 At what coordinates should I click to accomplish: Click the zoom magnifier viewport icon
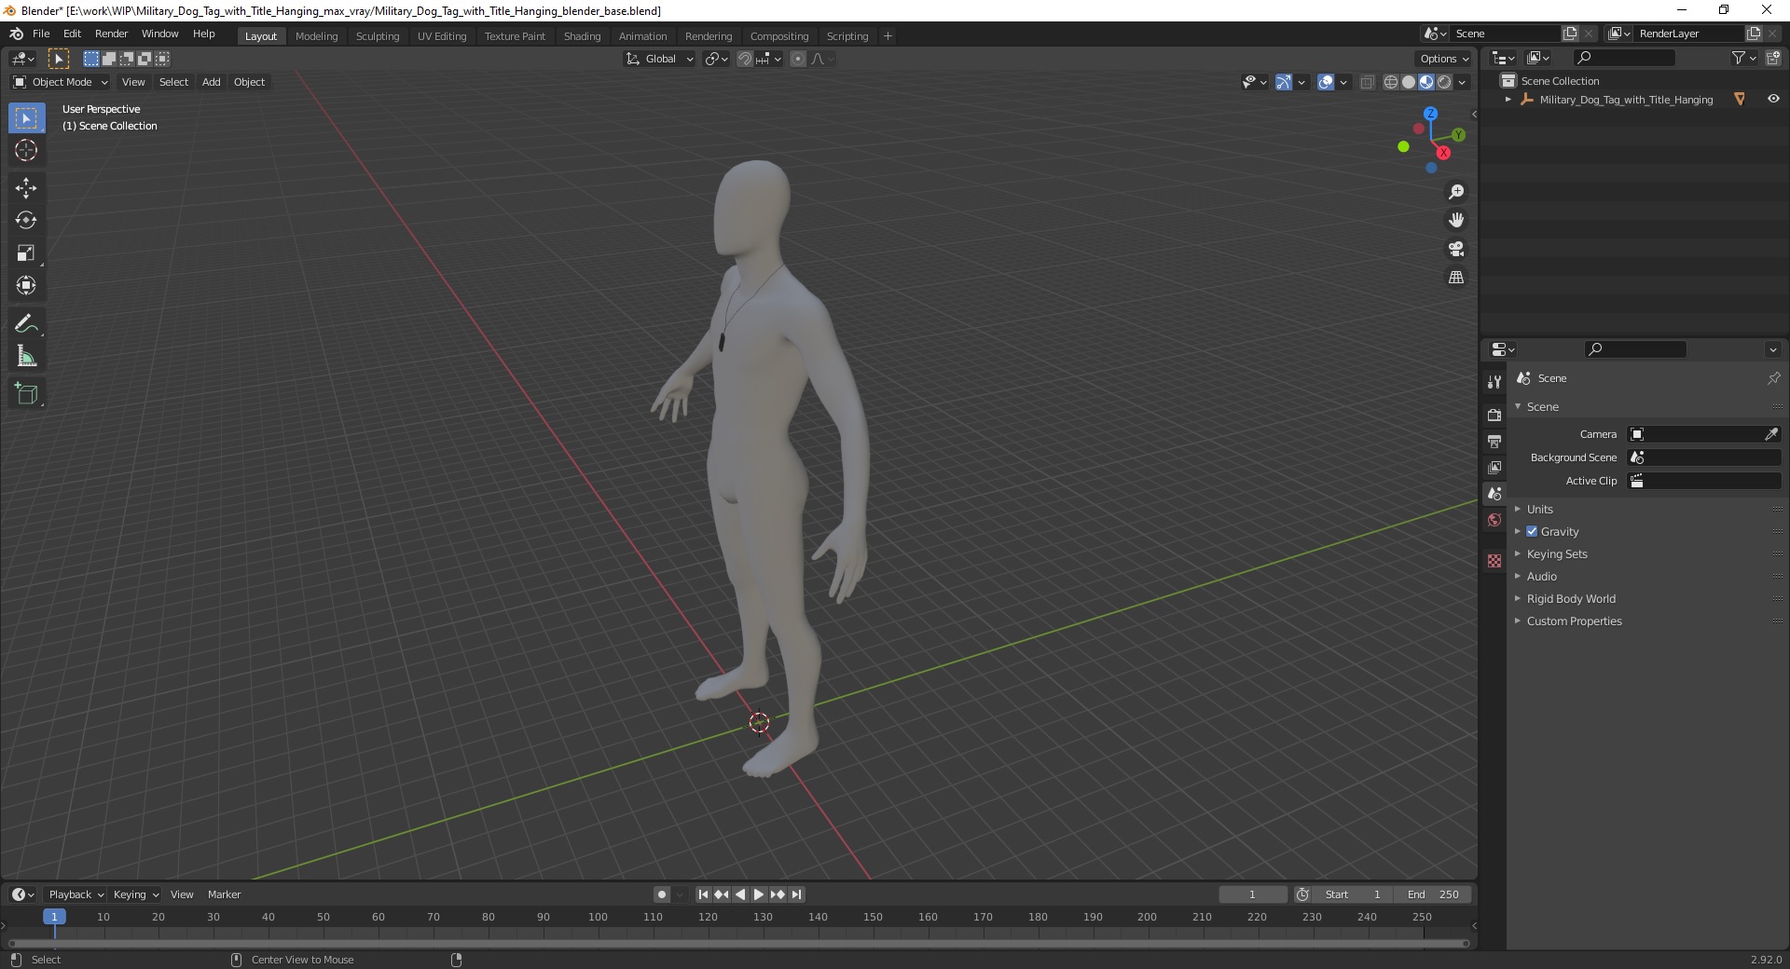tap(1456, 192)
